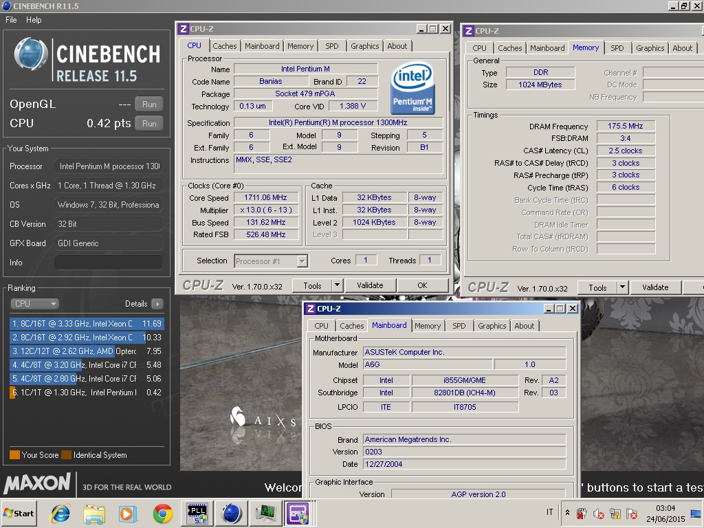This screenshot has width=704, height=528.
Task: Select ranking entry 5 Core i7 2.80 GHz
Action: [x=87, y=379]
